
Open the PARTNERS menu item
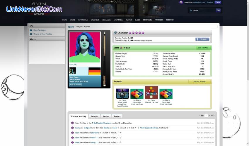coord(159,20)
